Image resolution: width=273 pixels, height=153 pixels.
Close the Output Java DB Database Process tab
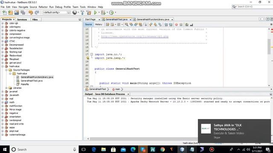[x=128, y=94]
